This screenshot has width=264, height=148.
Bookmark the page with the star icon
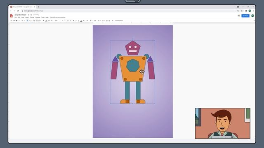tap(242, 11)
